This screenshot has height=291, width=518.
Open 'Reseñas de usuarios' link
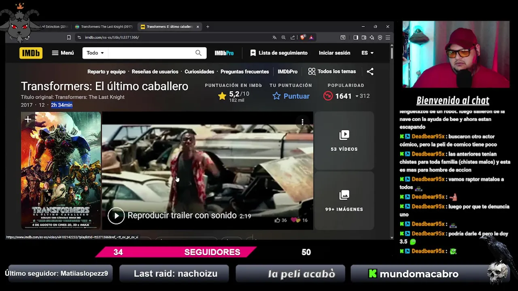155,72
